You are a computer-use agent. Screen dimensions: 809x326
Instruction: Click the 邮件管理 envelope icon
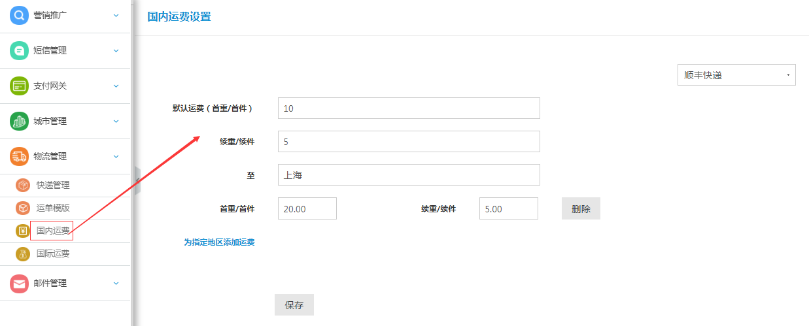pyautogui.click(x=20, y=283)
